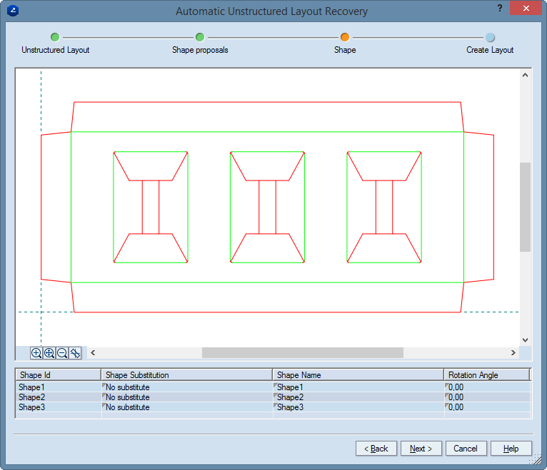Click the zoom to fit icon
Screen dimensions: 547x470
[49, 353]
